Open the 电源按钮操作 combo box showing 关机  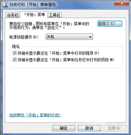69,37
